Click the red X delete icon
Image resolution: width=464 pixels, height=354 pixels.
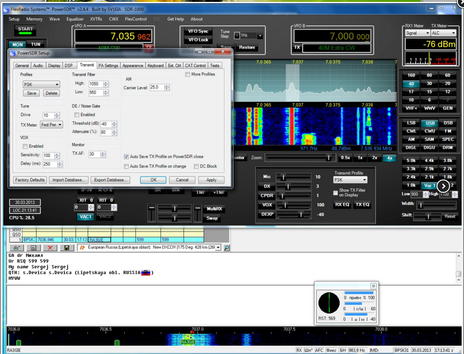[50, 247]
